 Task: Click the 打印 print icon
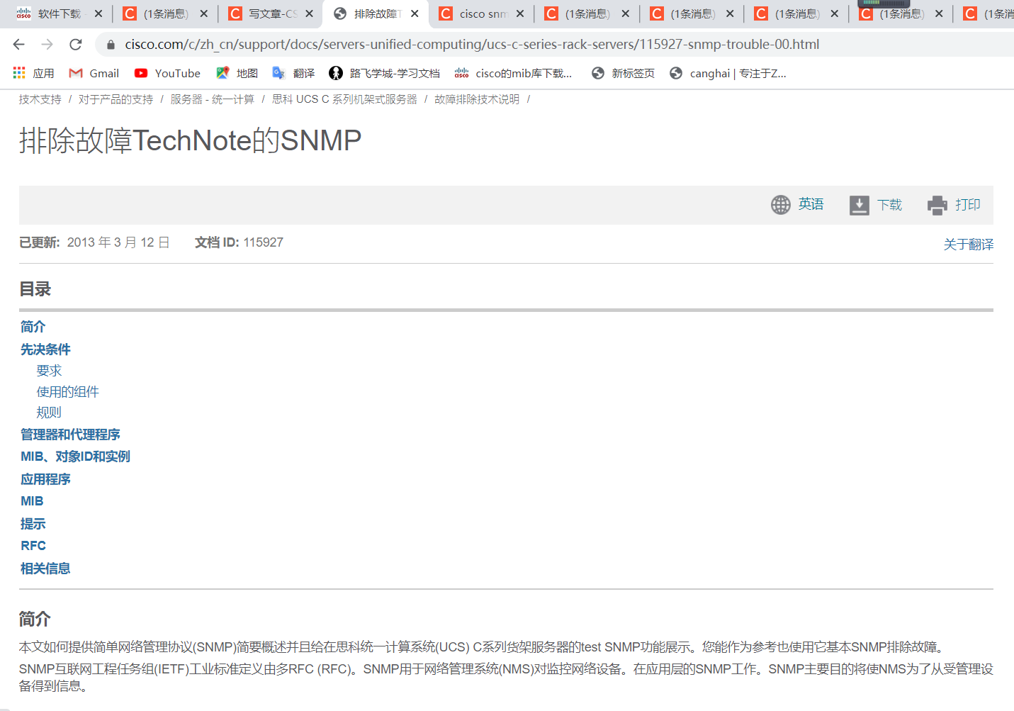[x=937, y=204]
